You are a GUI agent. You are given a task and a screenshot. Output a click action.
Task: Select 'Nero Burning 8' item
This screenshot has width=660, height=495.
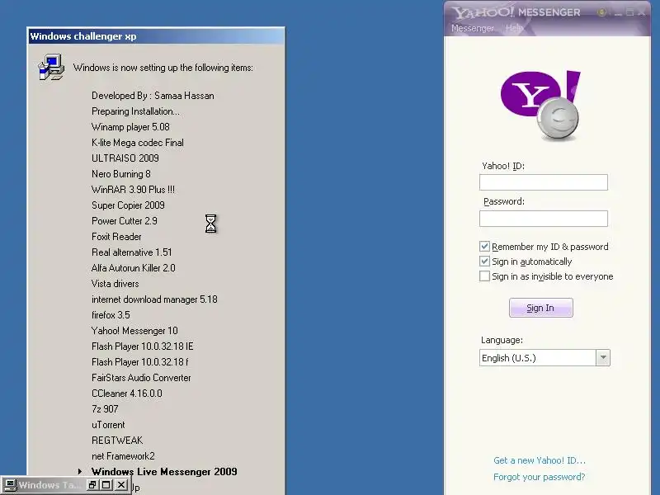click(120, 174)
